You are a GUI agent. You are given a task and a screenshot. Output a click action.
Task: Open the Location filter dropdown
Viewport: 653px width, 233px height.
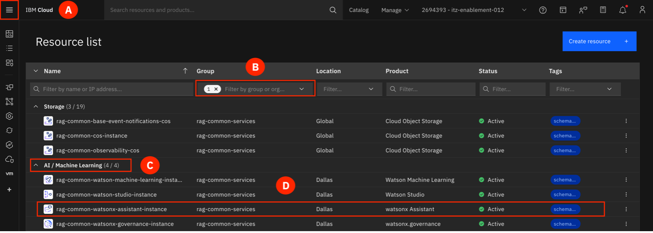(x=349, y=89)
